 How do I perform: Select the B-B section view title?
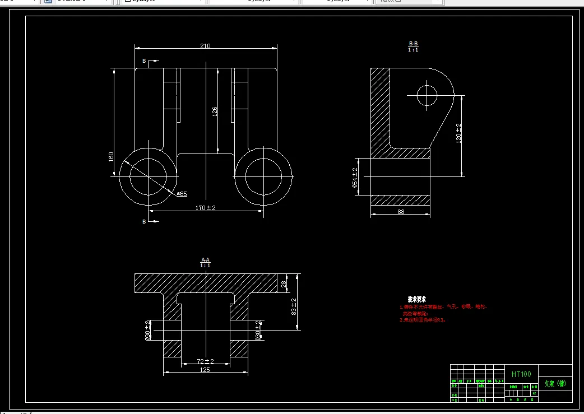[414, 44]
